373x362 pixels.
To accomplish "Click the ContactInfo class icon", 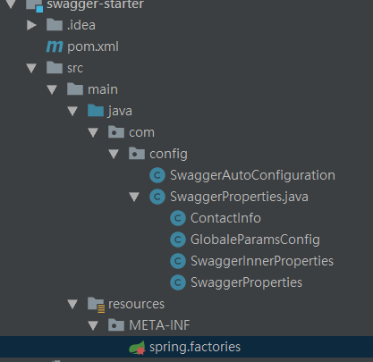I will tap(178, 218).
